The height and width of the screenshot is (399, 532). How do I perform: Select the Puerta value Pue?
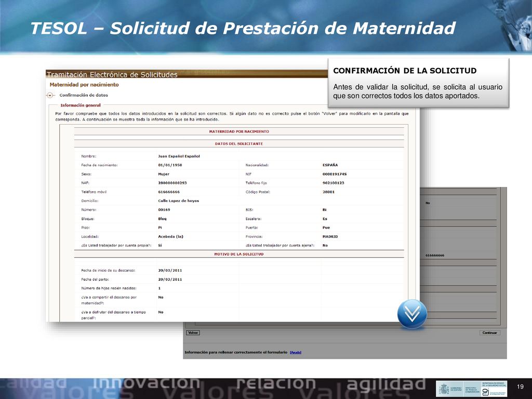pos(326,228)
